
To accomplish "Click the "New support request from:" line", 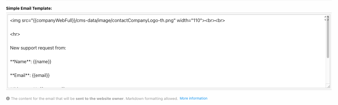I will pyautogui.click(x=38, y=48).
